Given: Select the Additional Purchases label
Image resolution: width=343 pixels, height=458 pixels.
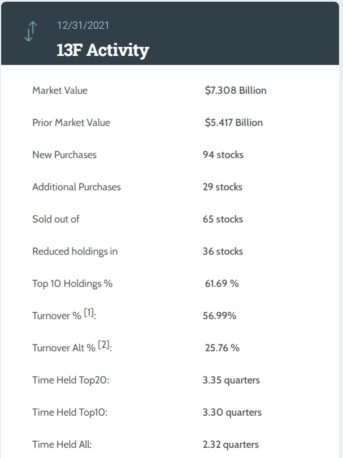Looking at the screenshot, I should (76, 187).
